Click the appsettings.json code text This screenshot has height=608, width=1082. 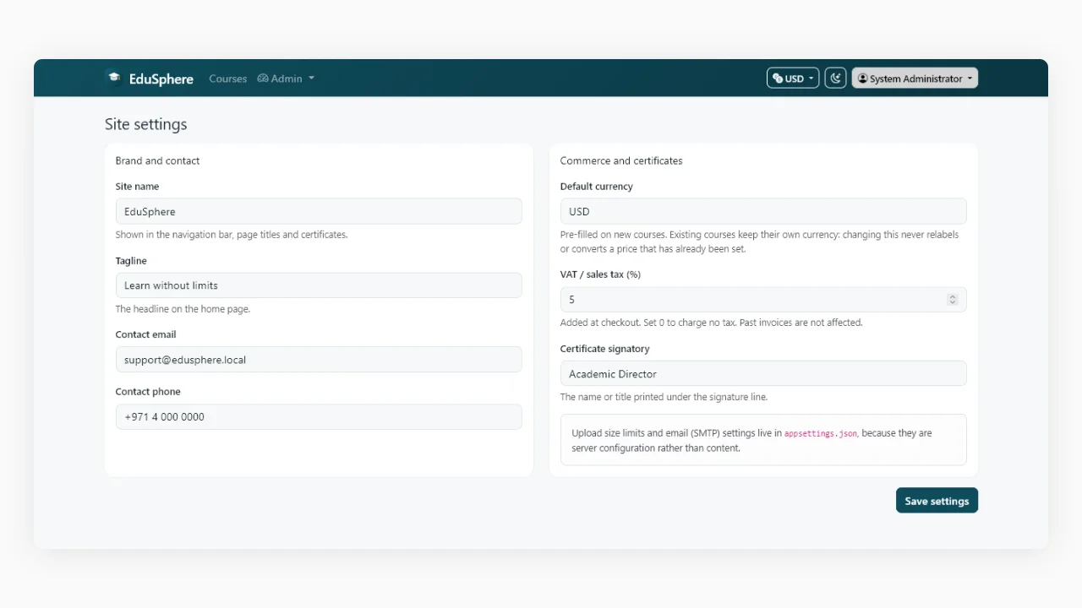pyautogui.click(x=821, y=433)
